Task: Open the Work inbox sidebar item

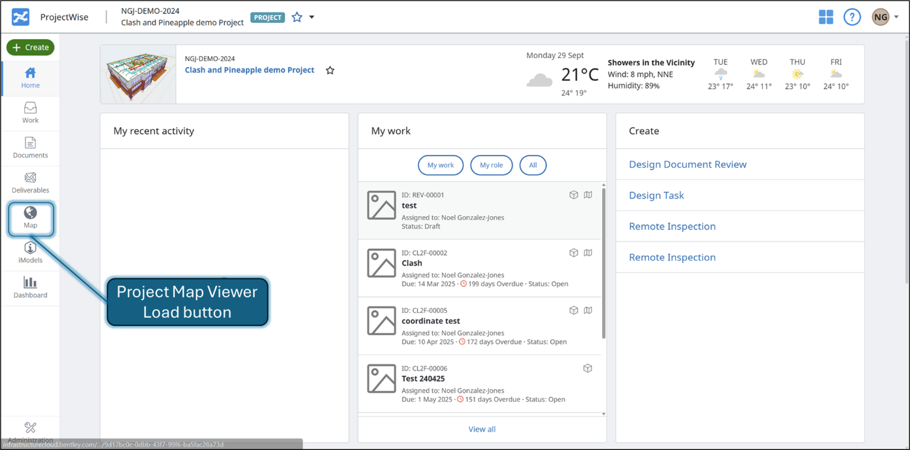Action: coord(30,112)
